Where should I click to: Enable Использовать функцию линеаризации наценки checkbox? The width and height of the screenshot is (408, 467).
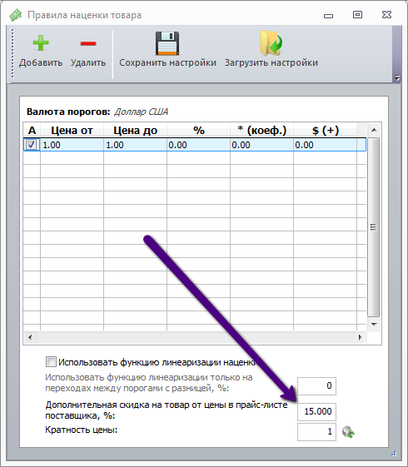pos(51,362)
